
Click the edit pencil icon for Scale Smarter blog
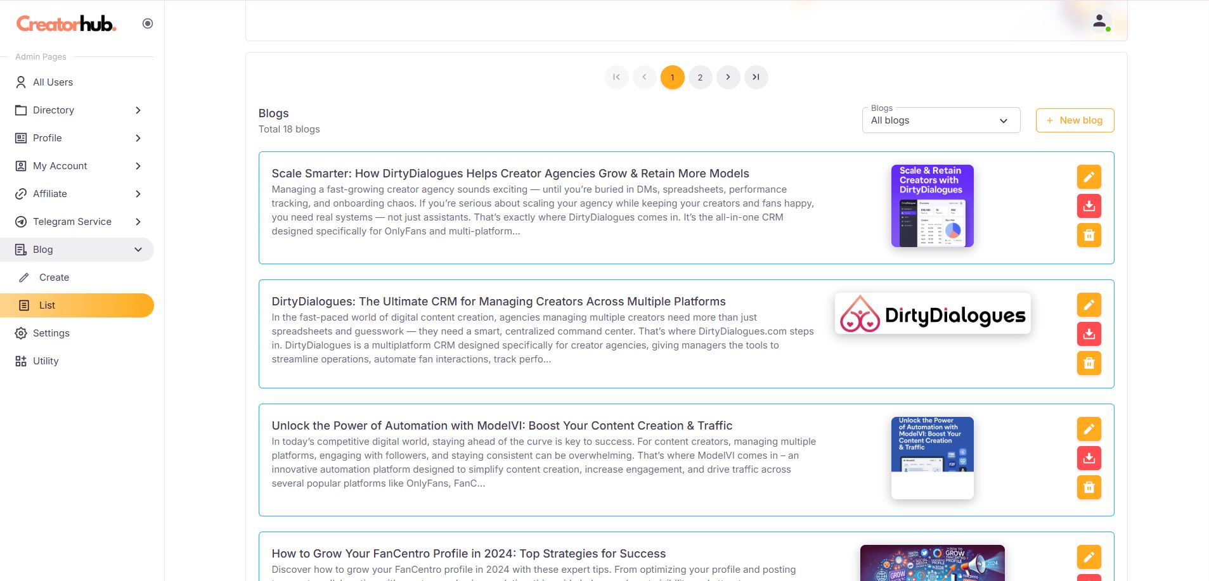pos(1089,177)
